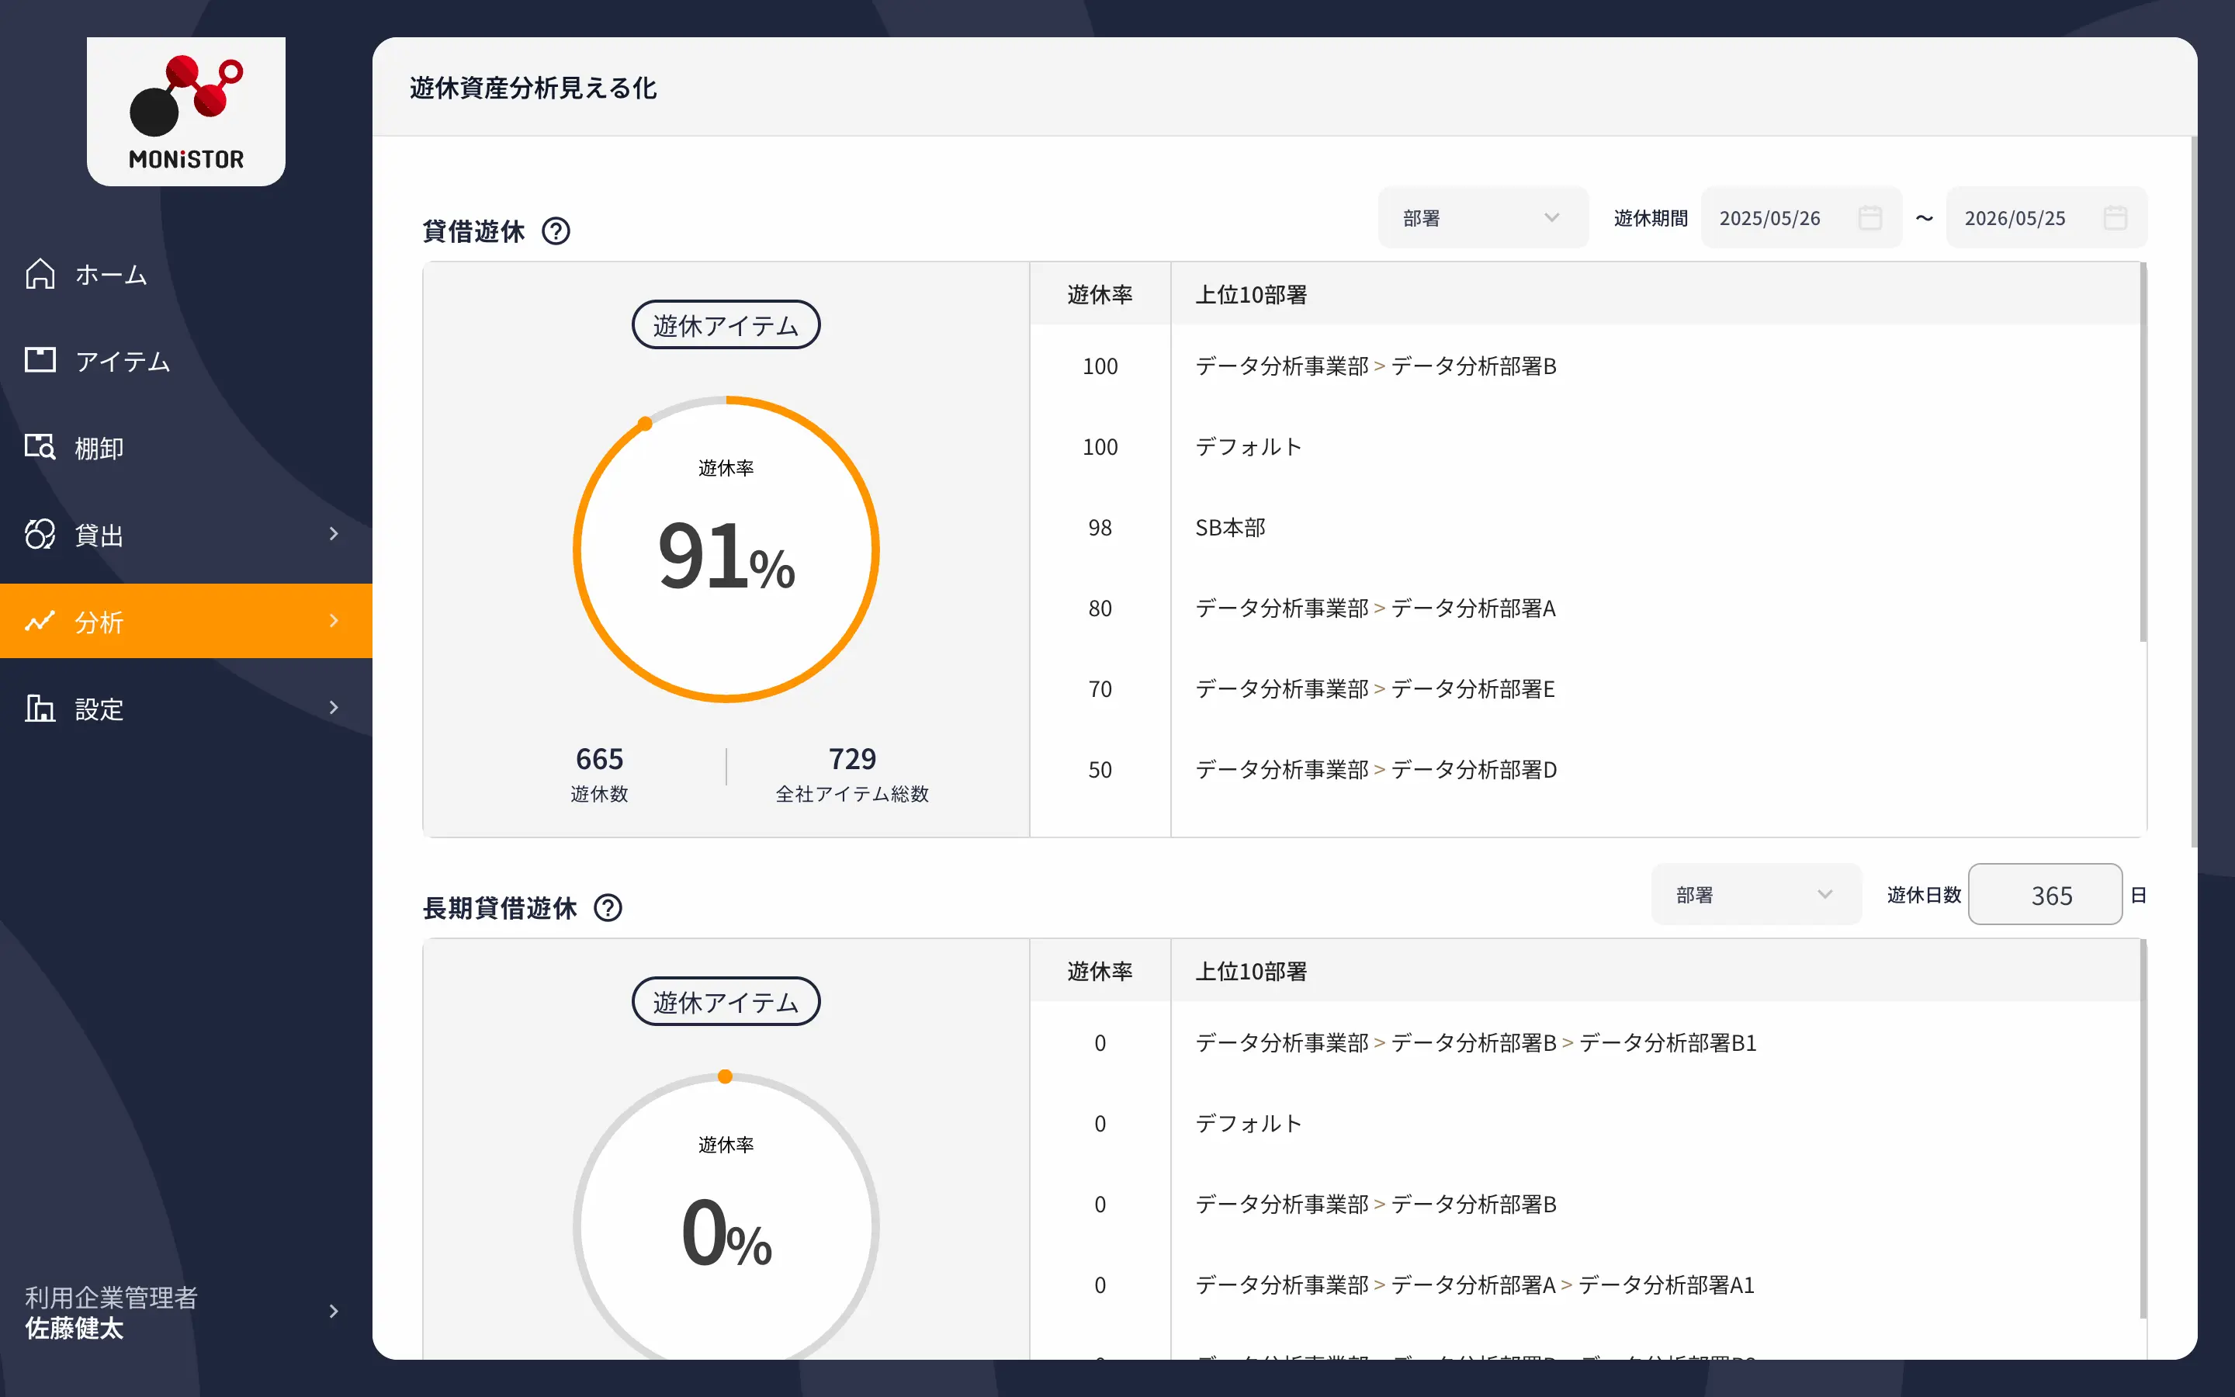
Task: Click the 貸借遊休 table scrollbar
Action: click(2143, 452)
